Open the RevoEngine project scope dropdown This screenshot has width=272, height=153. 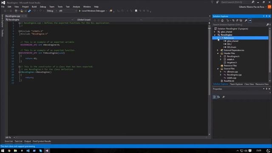click(40, 20)
